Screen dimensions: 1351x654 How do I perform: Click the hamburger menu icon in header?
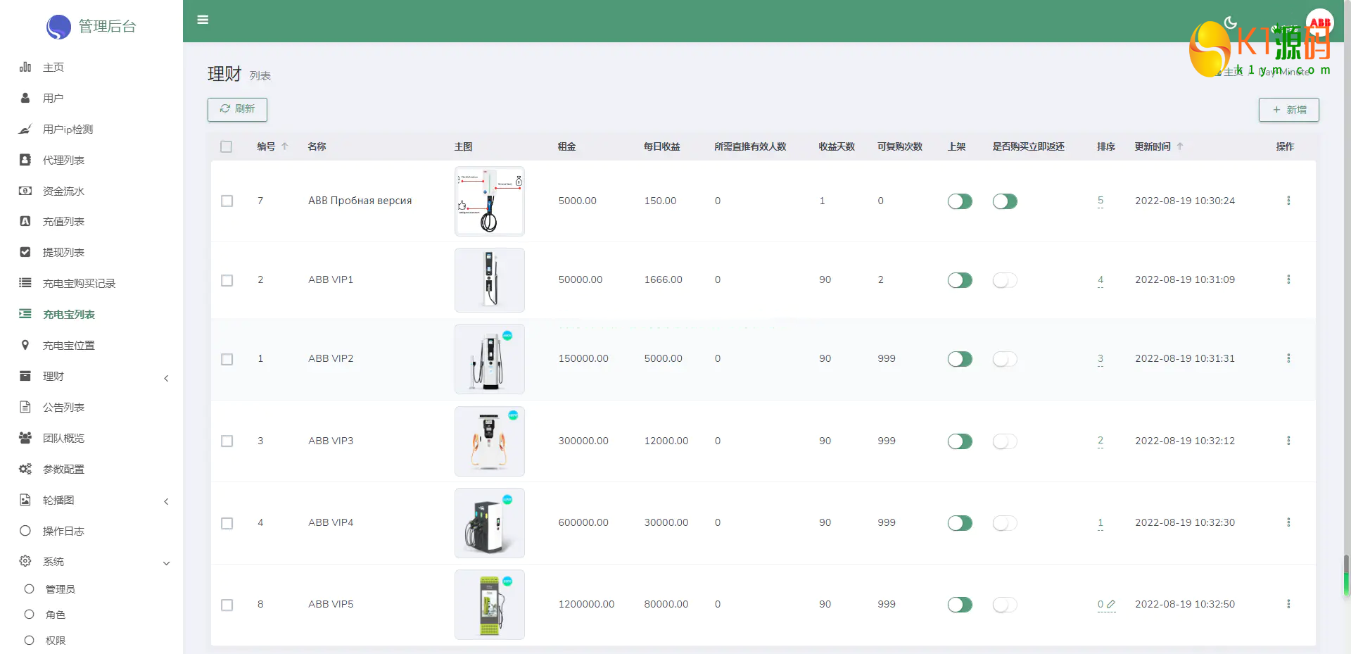203,20
